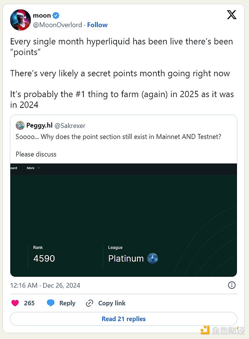Screen dimensions: 249x339
Task: Select the truncated Leaderboard nav item
Action: coord(14,168)
